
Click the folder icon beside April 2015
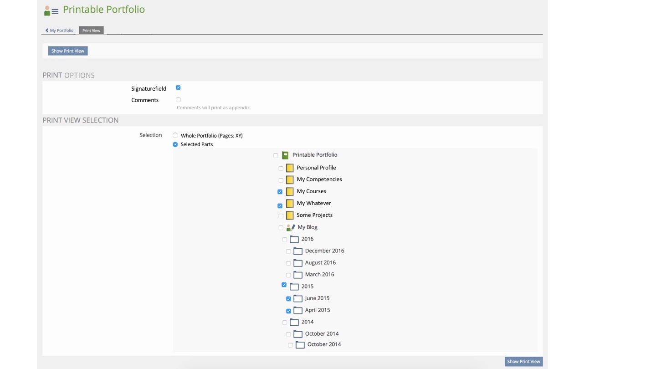pos(298,310)
